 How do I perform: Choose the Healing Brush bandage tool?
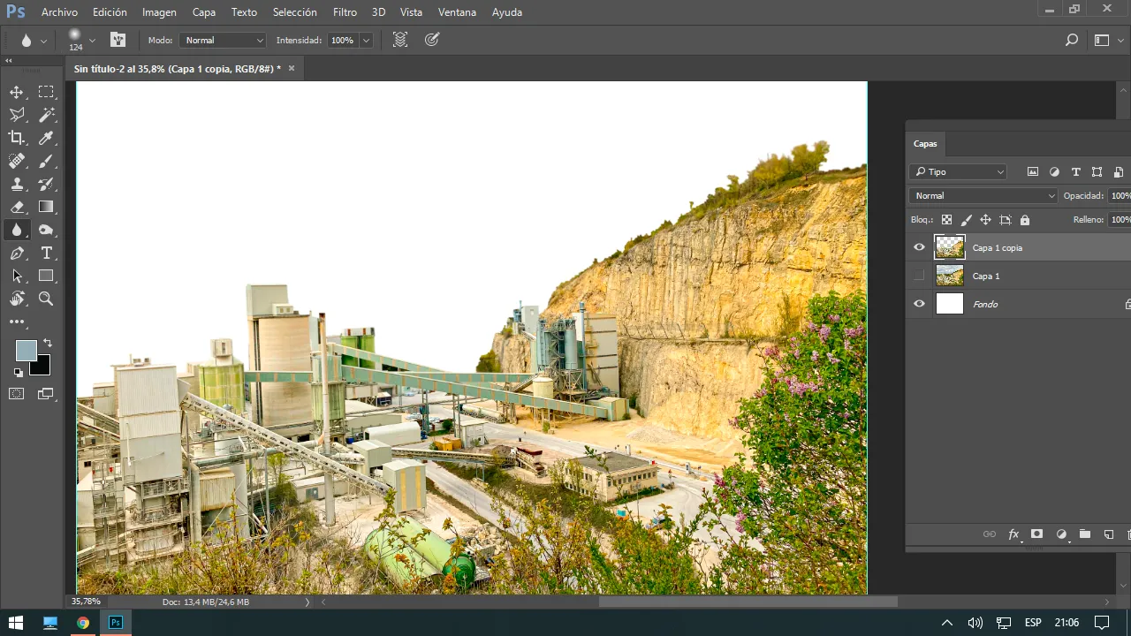(x=17, y=161)
